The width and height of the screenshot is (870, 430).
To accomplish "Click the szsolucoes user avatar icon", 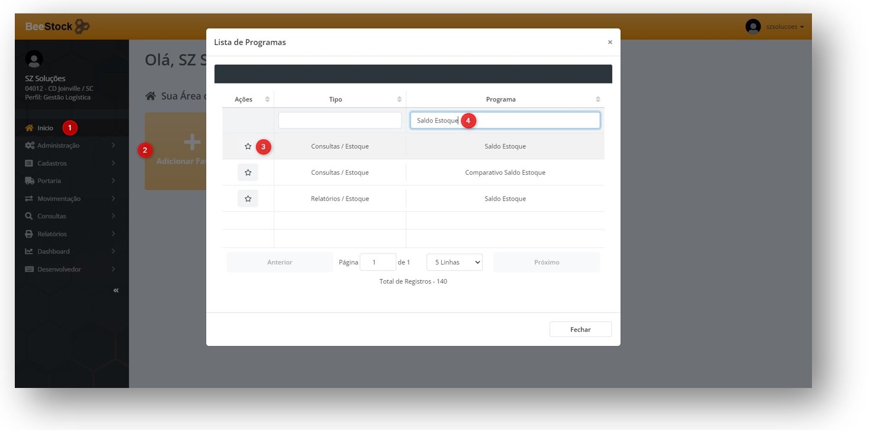I will pyautogui.click(x=753, y=27).
